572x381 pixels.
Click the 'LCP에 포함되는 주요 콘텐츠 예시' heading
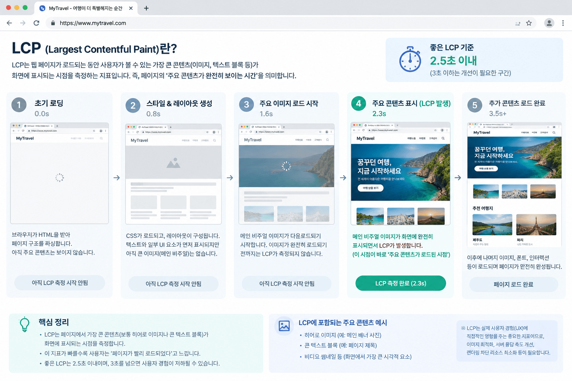pyautogui.click(x=343, y=323)
